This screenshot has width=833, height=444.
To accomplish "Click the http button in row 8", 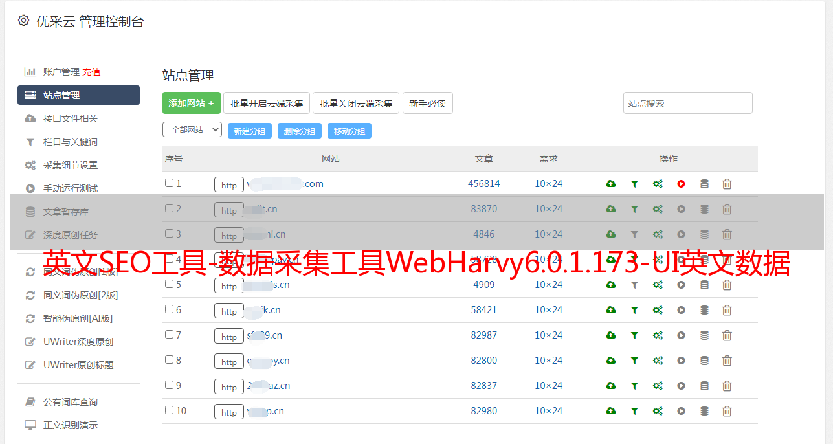I will [x=229, y=361].
